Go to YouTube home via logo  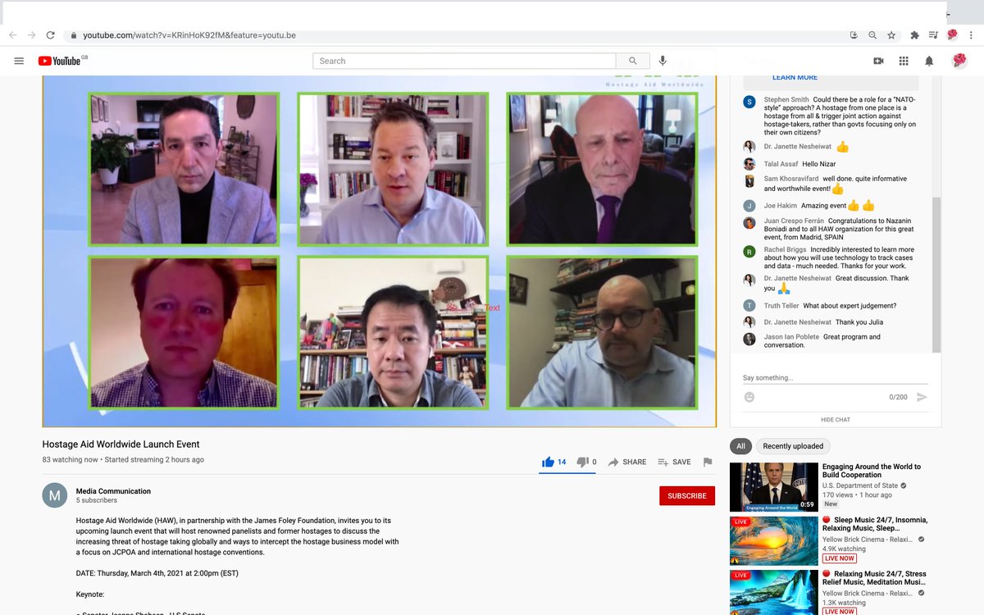click(60, 61)
